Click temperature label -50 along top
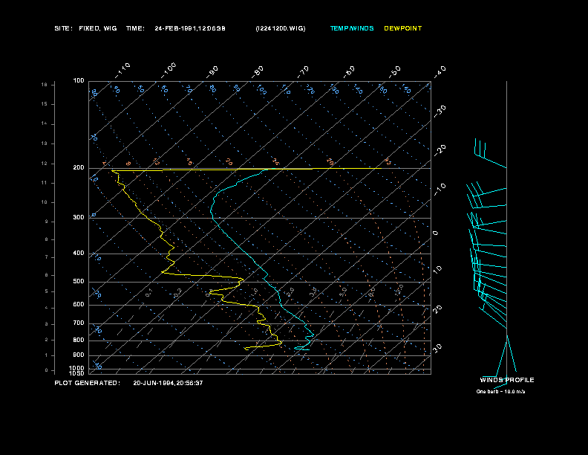Screen dimensions: 588x455 (395, 71)
